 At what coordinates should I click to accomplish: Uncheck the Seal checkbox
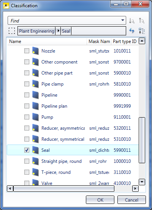(27, 150)
